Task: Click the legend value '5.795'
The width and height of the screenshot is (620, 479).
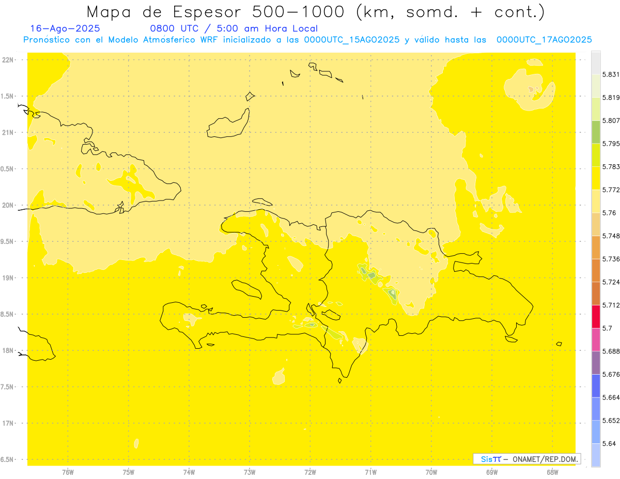Action: click(611, 144)
